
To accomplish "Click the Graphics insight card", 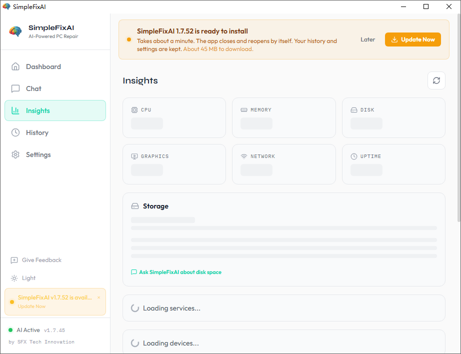I will pyautogui.click(x=174, y=164).
